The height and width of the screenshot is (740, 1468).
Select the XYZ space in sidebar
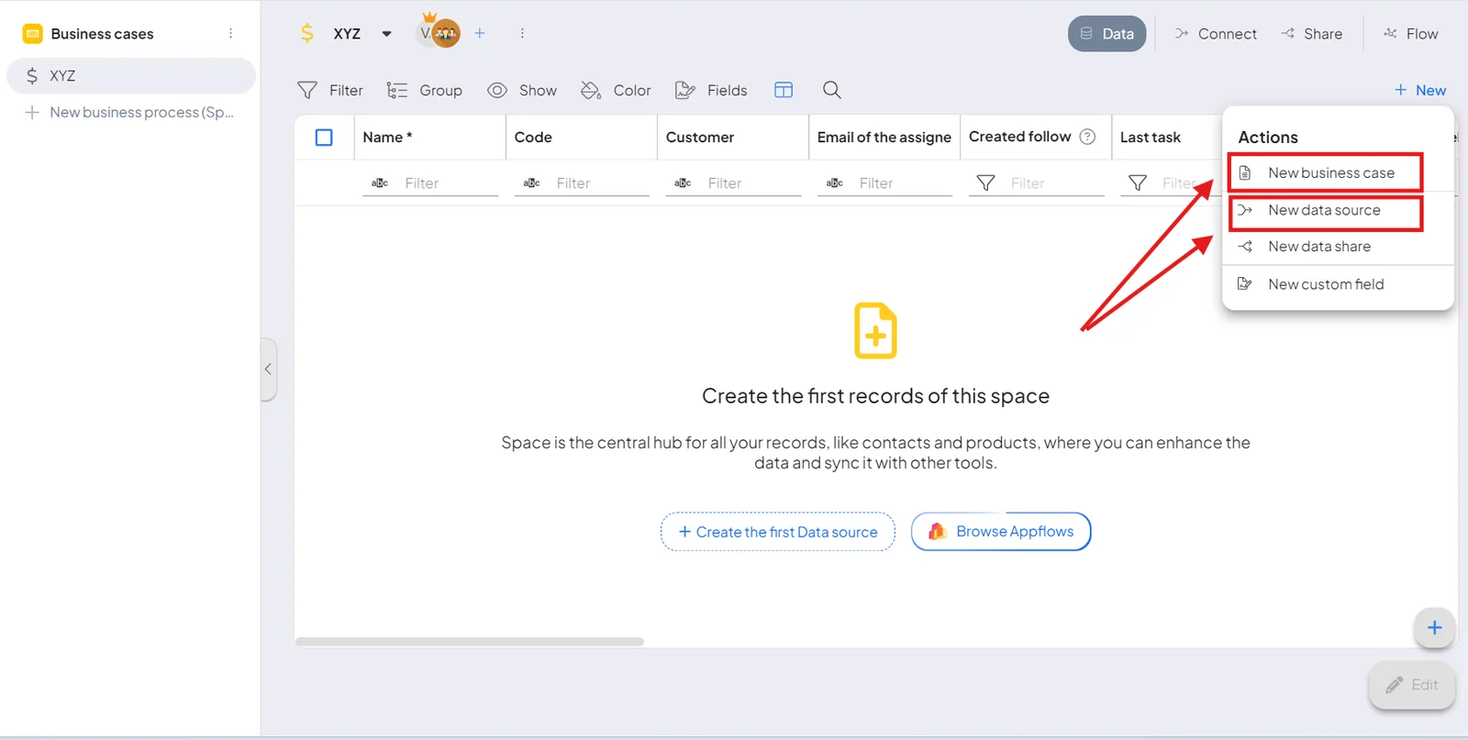coord(131,76)
